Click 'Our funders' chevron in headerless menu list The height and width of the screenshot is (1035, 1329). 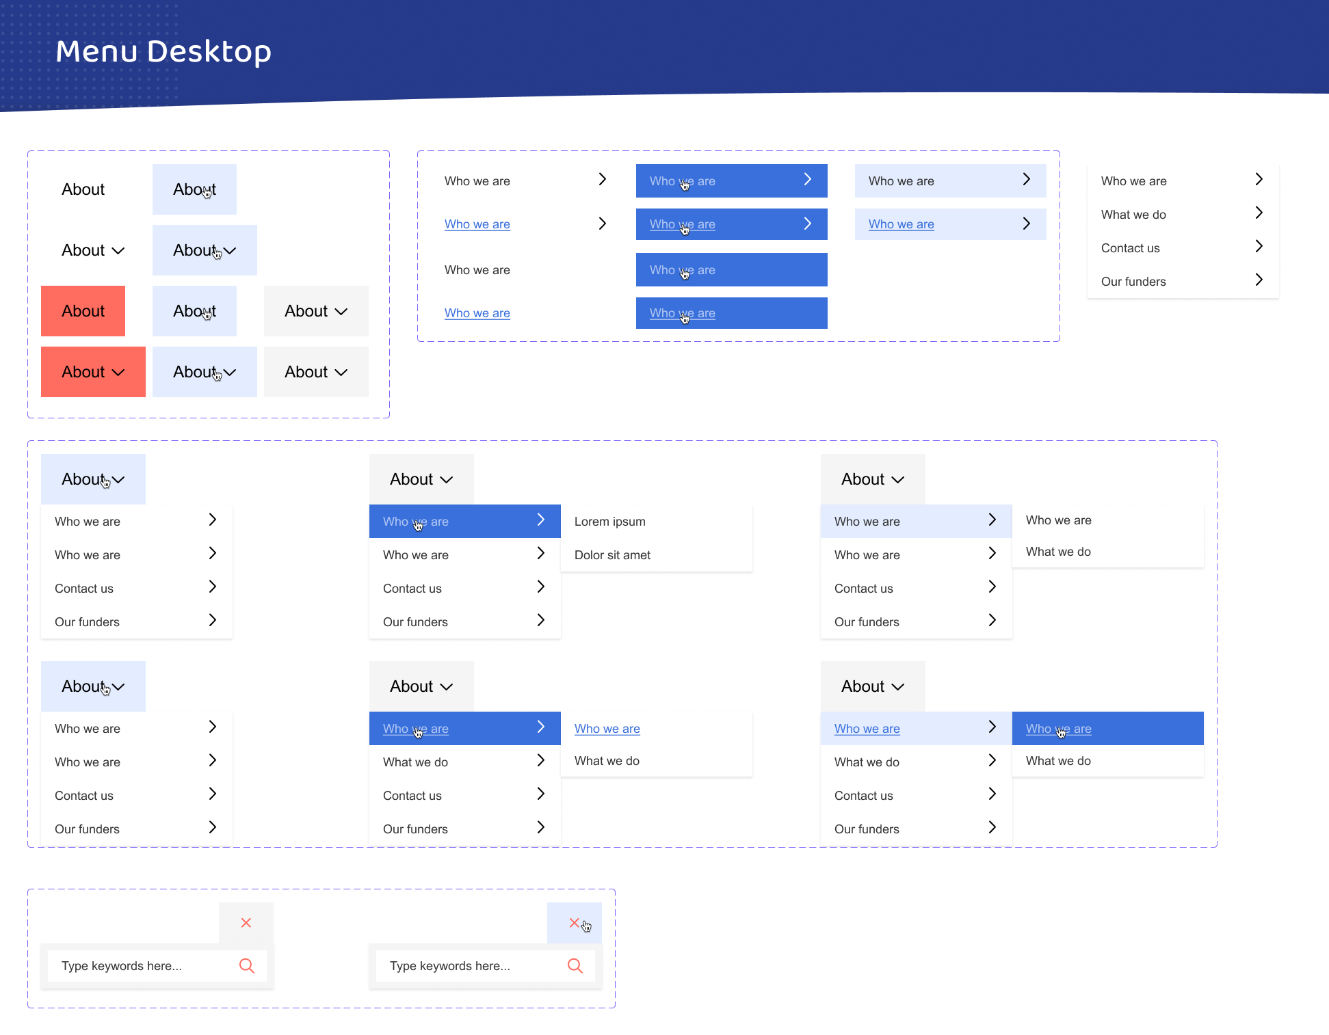[x=1259, y=280]
